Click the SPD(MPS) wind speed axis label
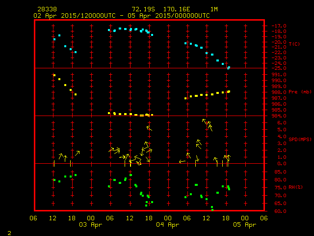Viewport: 314px width, 236px height. coord(300,140)
